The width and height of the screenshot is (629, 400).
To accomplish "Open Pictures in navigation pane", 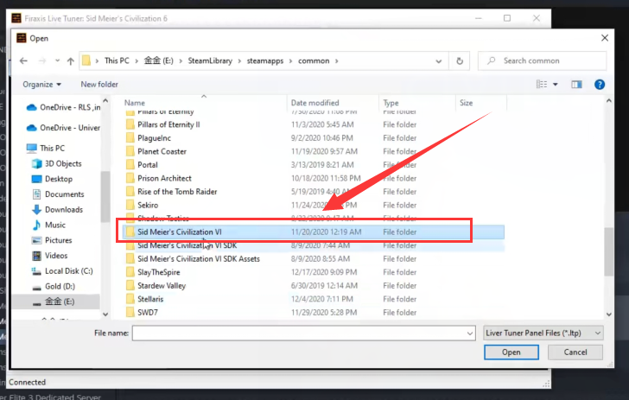I will click(x=52, y=240).
